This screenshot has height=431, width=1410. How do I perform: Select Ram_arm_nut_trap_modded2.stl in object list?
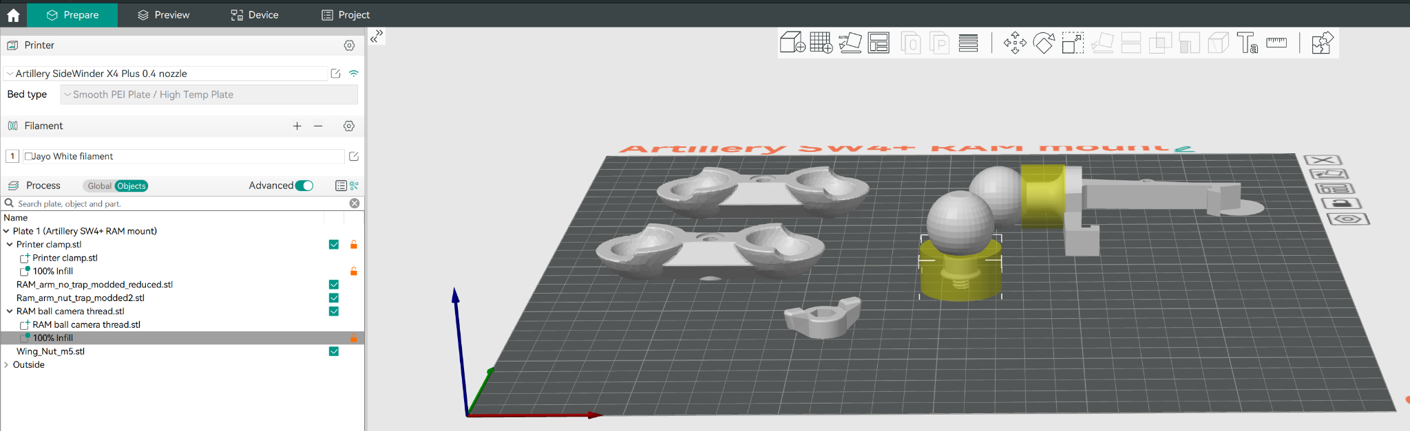[81, 298]
